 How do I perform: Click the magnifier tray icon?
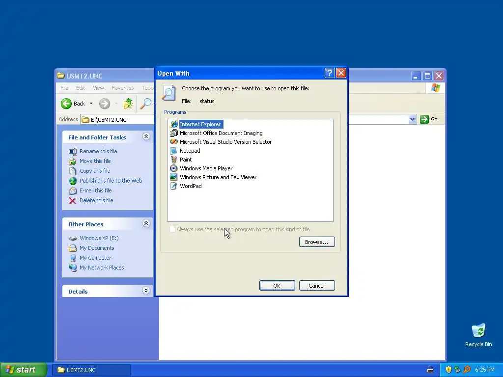pyautogui.click(x=467, y=370)
